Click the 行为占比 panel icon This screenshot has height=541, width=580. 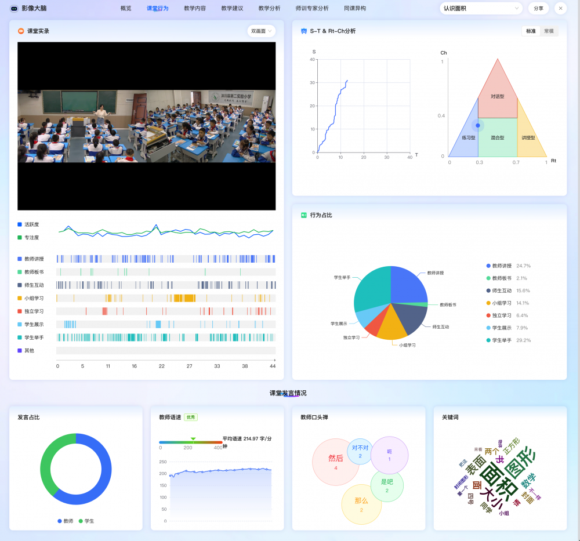(x=304, y=215)
